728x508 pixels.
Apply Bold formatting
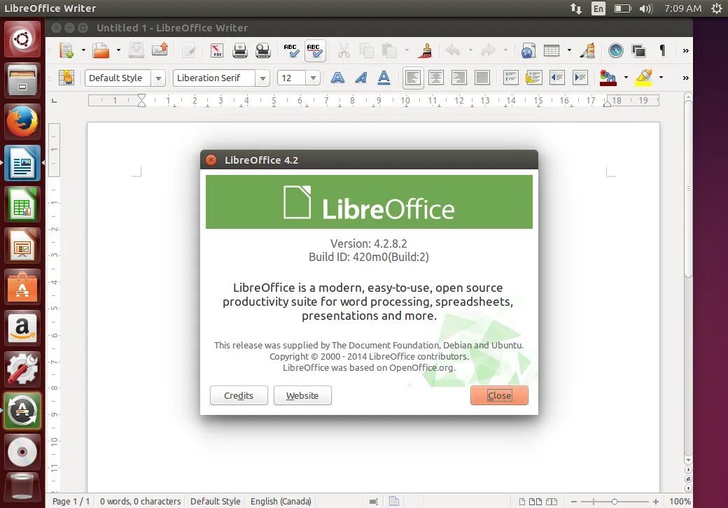pyautogui.click(x=337, y=78)
